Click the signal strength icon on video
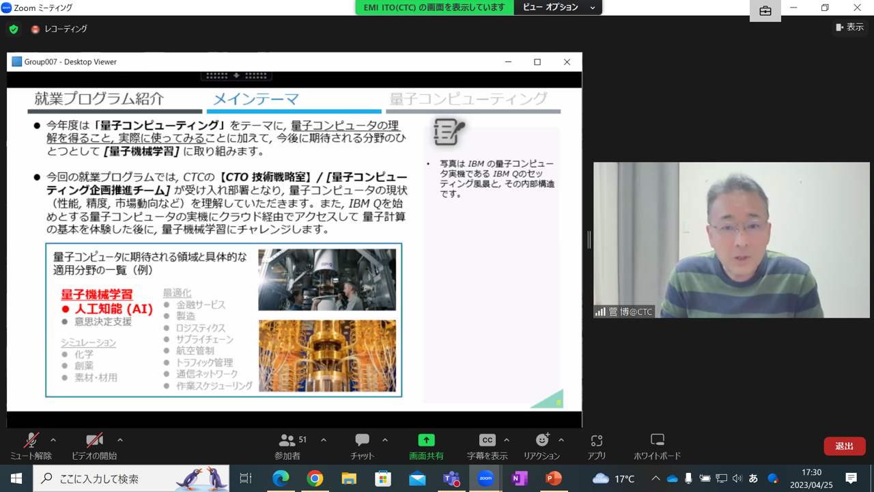Screen dimensions: 874x492 tap(600, 312)
